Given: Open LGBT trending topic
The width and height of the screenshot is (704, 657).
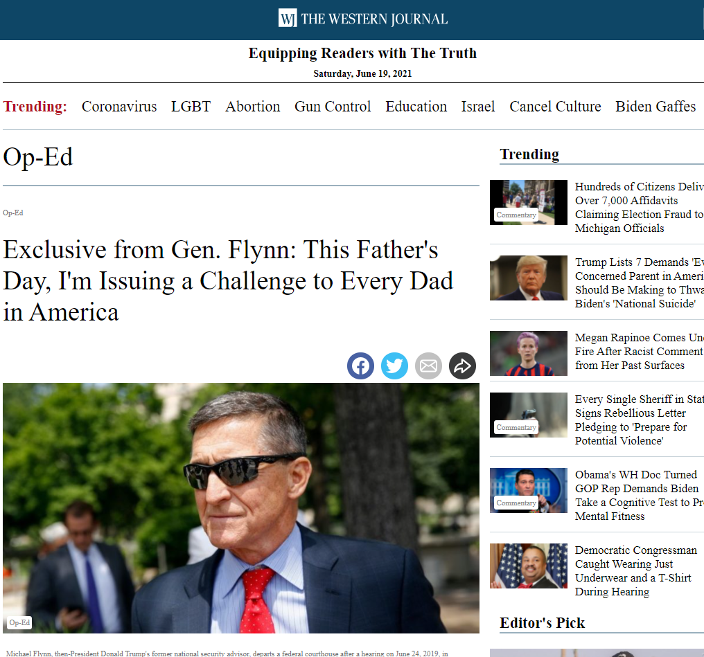Looking at the screenshot, I should 191,107.
